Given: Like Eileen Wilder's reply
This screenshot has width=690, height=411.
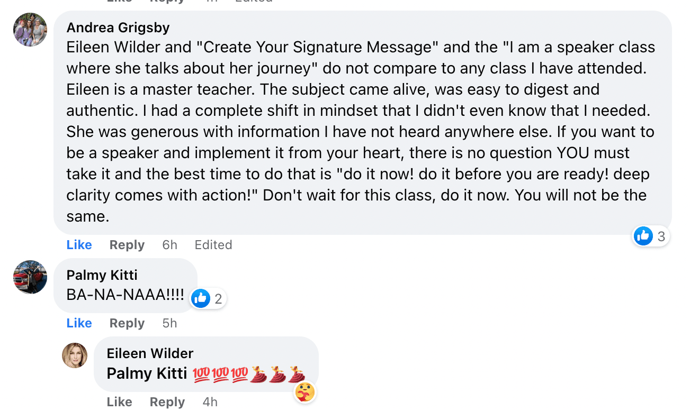Looking at the screenshot, I should (120, 402).
